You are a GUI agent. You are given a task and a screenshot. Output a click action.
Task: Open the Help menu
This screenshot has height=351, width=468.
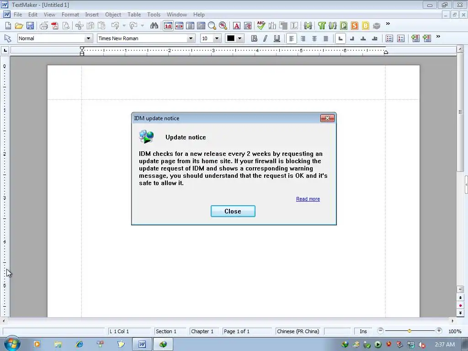pos(199,14)
